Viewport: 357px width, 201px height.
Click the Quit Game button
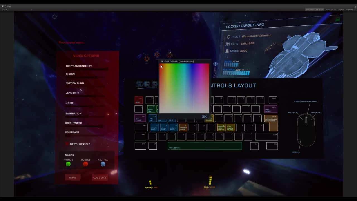[x=100, y=177]
